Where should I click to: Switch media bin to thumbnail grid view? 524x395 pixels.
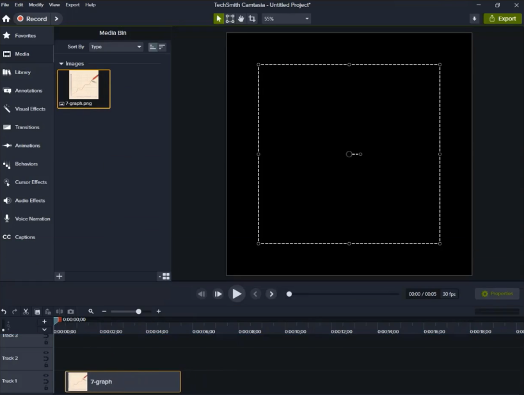pyautogui.click(x=166, y=276)
